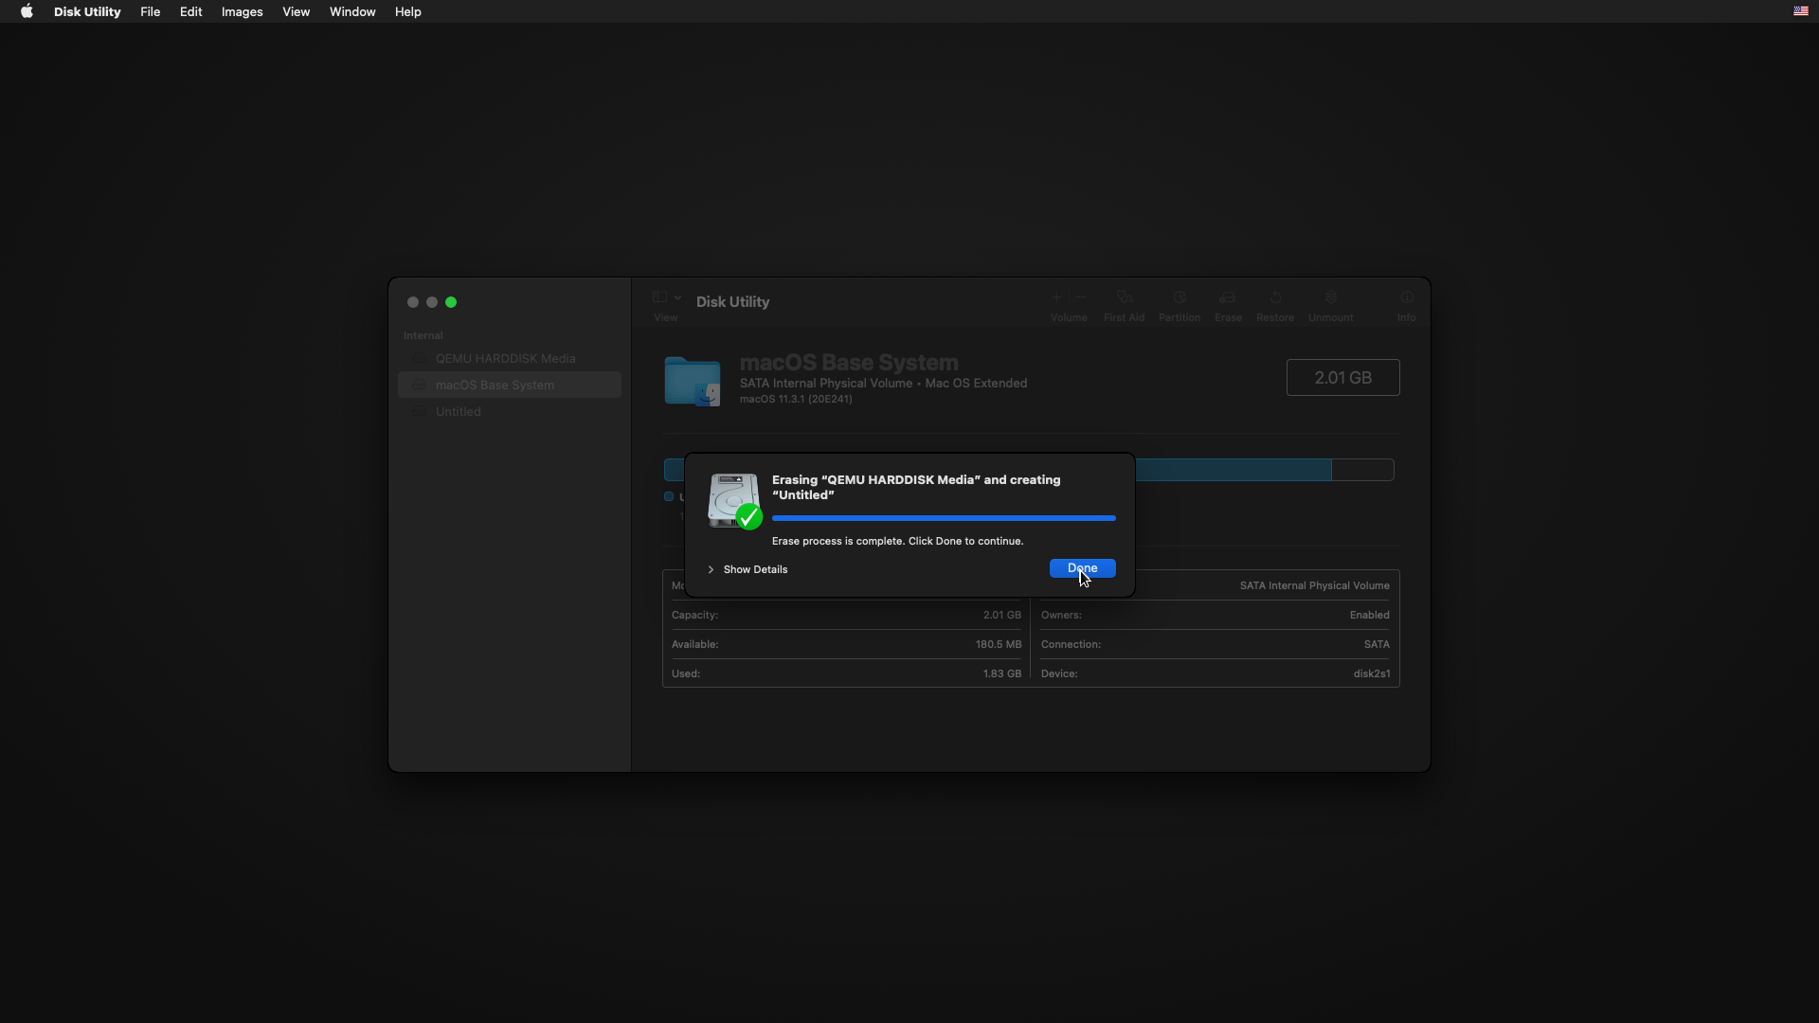1819x1023 pixels.
Task: Click the add volume plus icon
Action: (x=1056, y=297)
